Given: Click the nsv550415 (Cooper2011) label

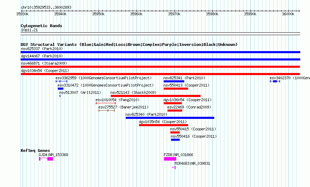Looking at the screenshot, I should coord(193,129).
